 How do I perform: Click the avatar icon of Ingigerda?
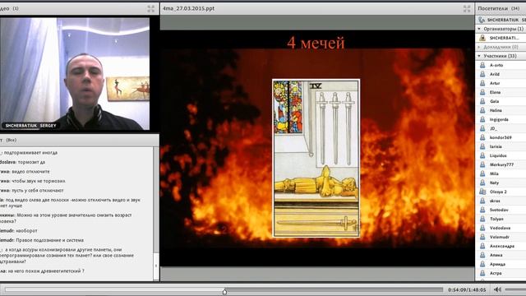coord(482,119)
